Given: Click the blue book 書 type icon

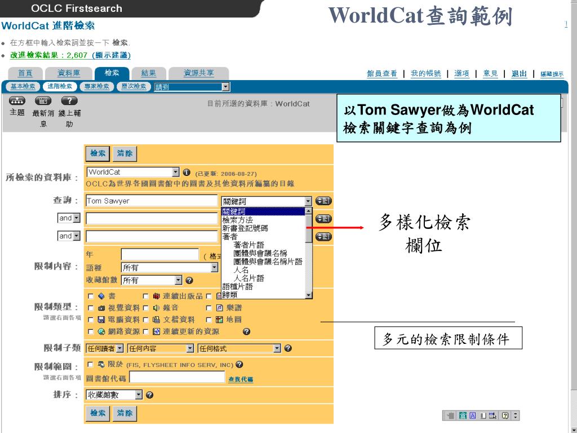Looking at the screenshot, I should pyautogui.click(x=101, y=296).
